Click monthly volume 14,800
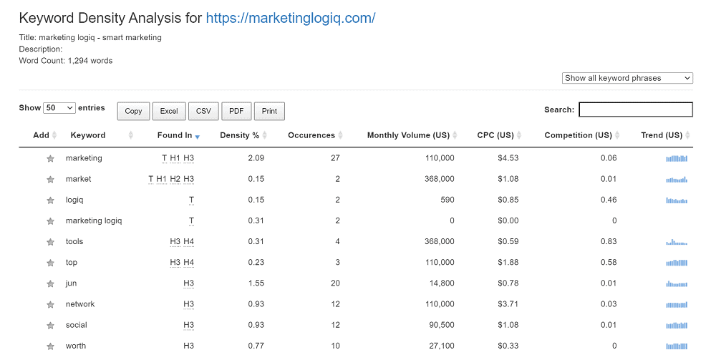The height and width of the screenshot is (350, 716). click(442, 283)
